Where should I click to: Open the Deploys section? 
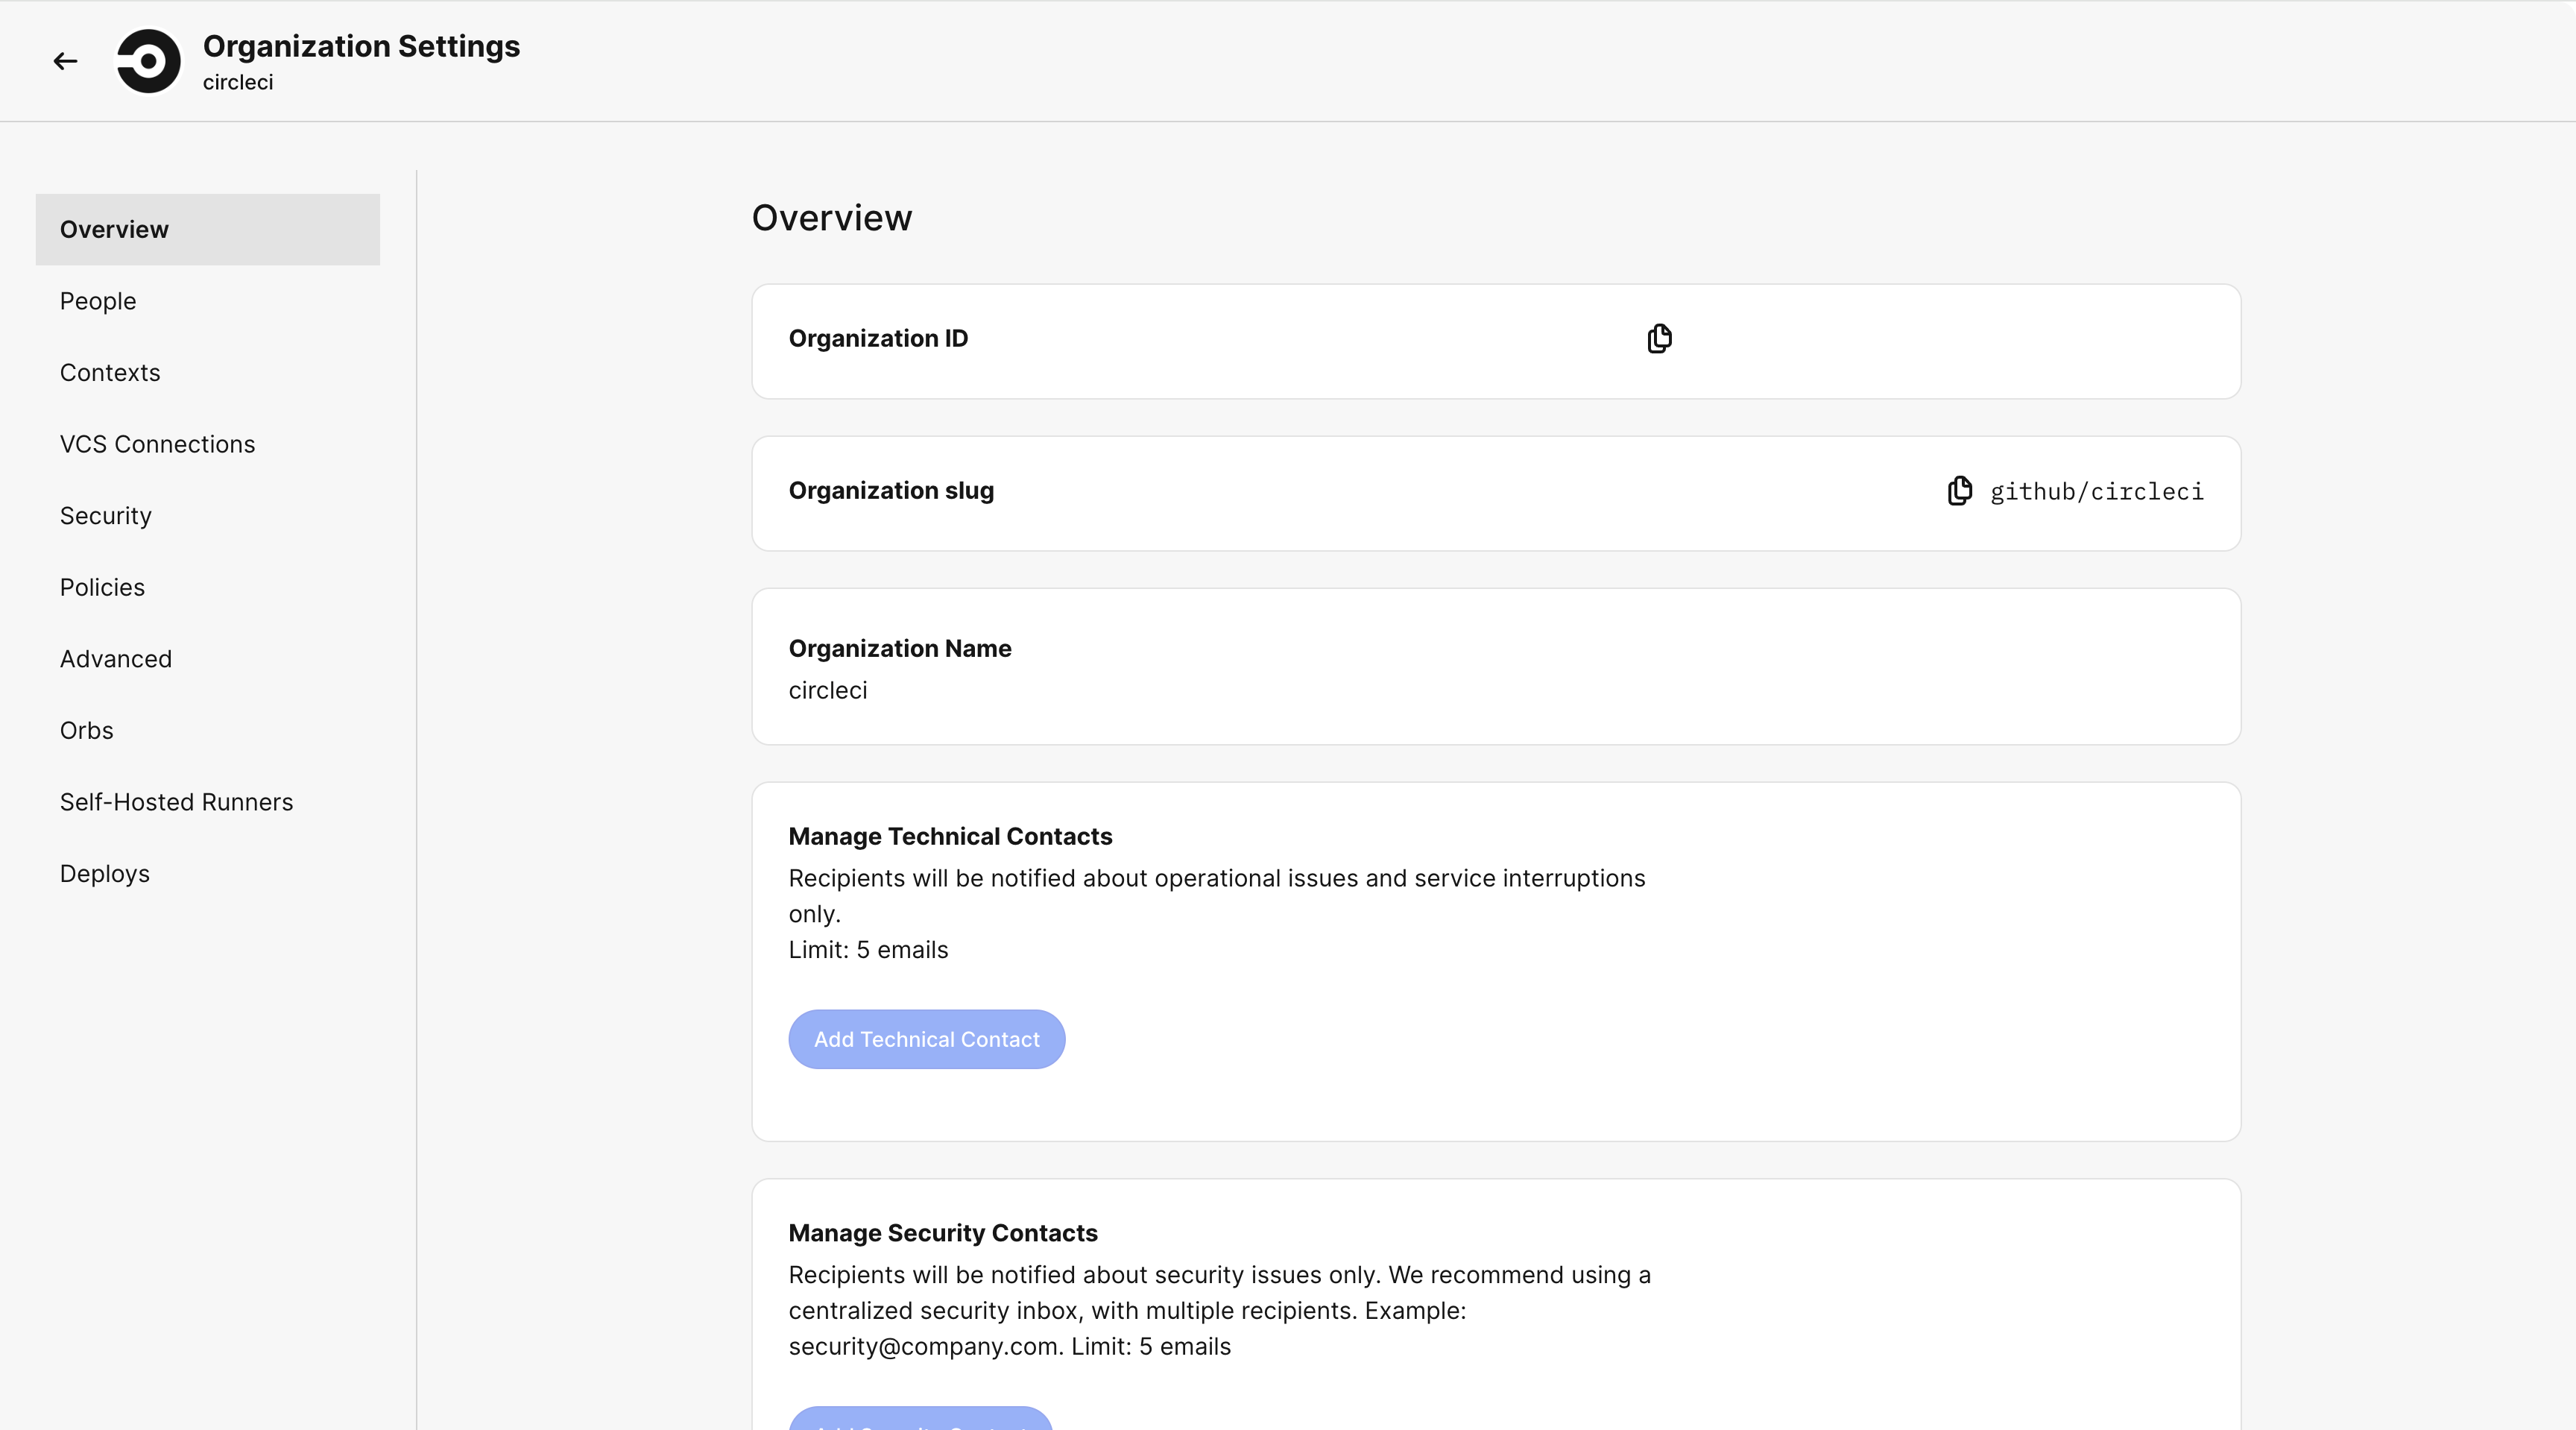pos(105,873)
